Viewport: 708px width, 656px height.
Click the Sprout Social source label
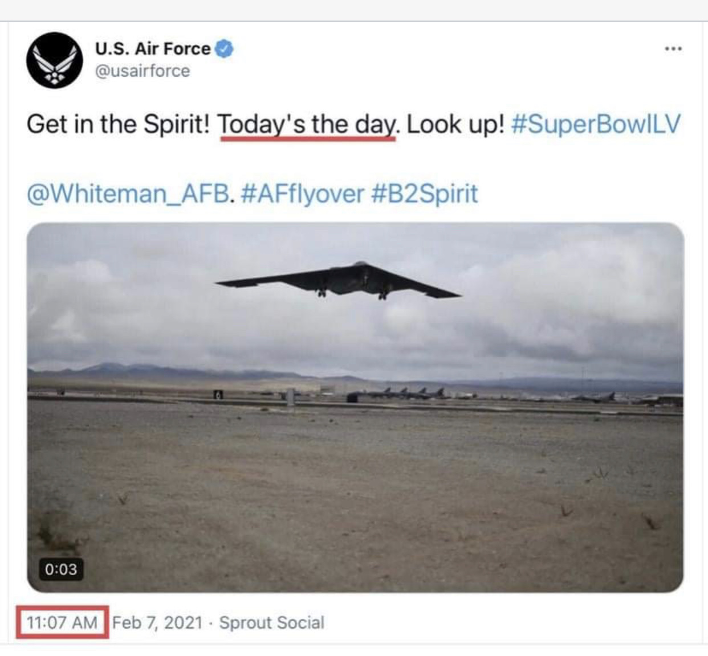click(272, 622)
